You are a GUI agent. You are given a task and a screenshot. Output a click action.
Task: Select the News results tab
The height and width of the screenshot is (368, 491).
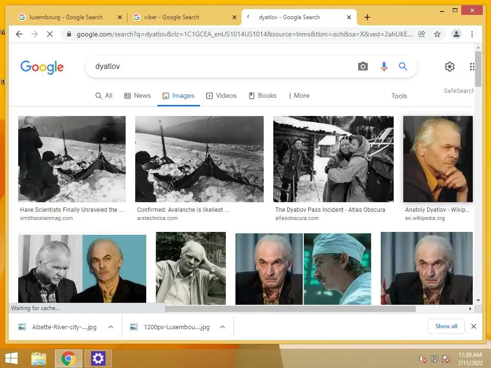pyautogui.click(x=138, y=96)
